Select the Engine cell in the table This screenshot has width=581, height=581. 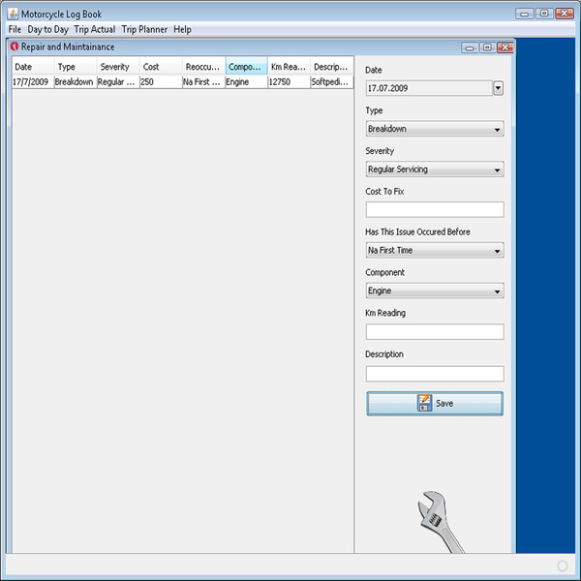246,82
